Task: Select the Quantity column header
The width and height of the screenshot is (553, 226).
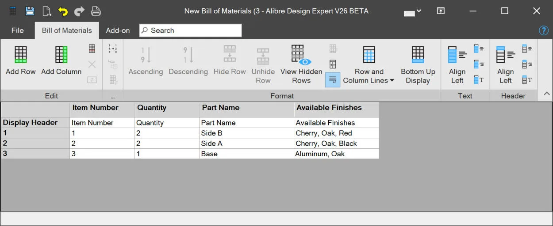Action: tap(167, 110)
